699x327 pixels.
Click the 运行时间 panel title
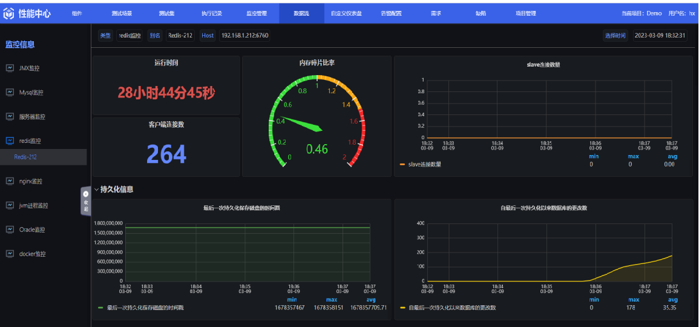[x=166, y=63]
